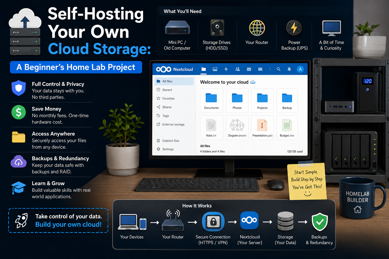Select Tags in Nextcloud sidebar
This screenshot has height=259, width=389.
coord(174,116)
